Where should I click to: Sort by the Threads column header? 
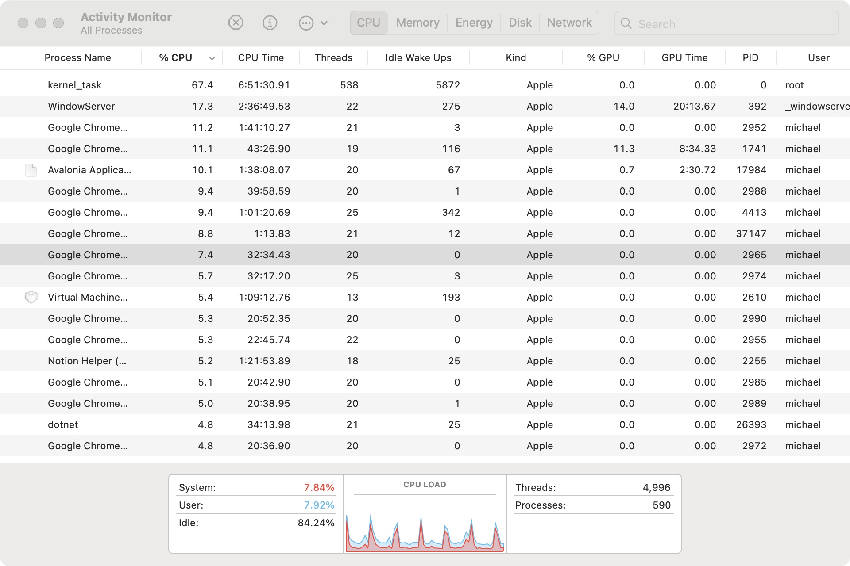click(333, 58)
